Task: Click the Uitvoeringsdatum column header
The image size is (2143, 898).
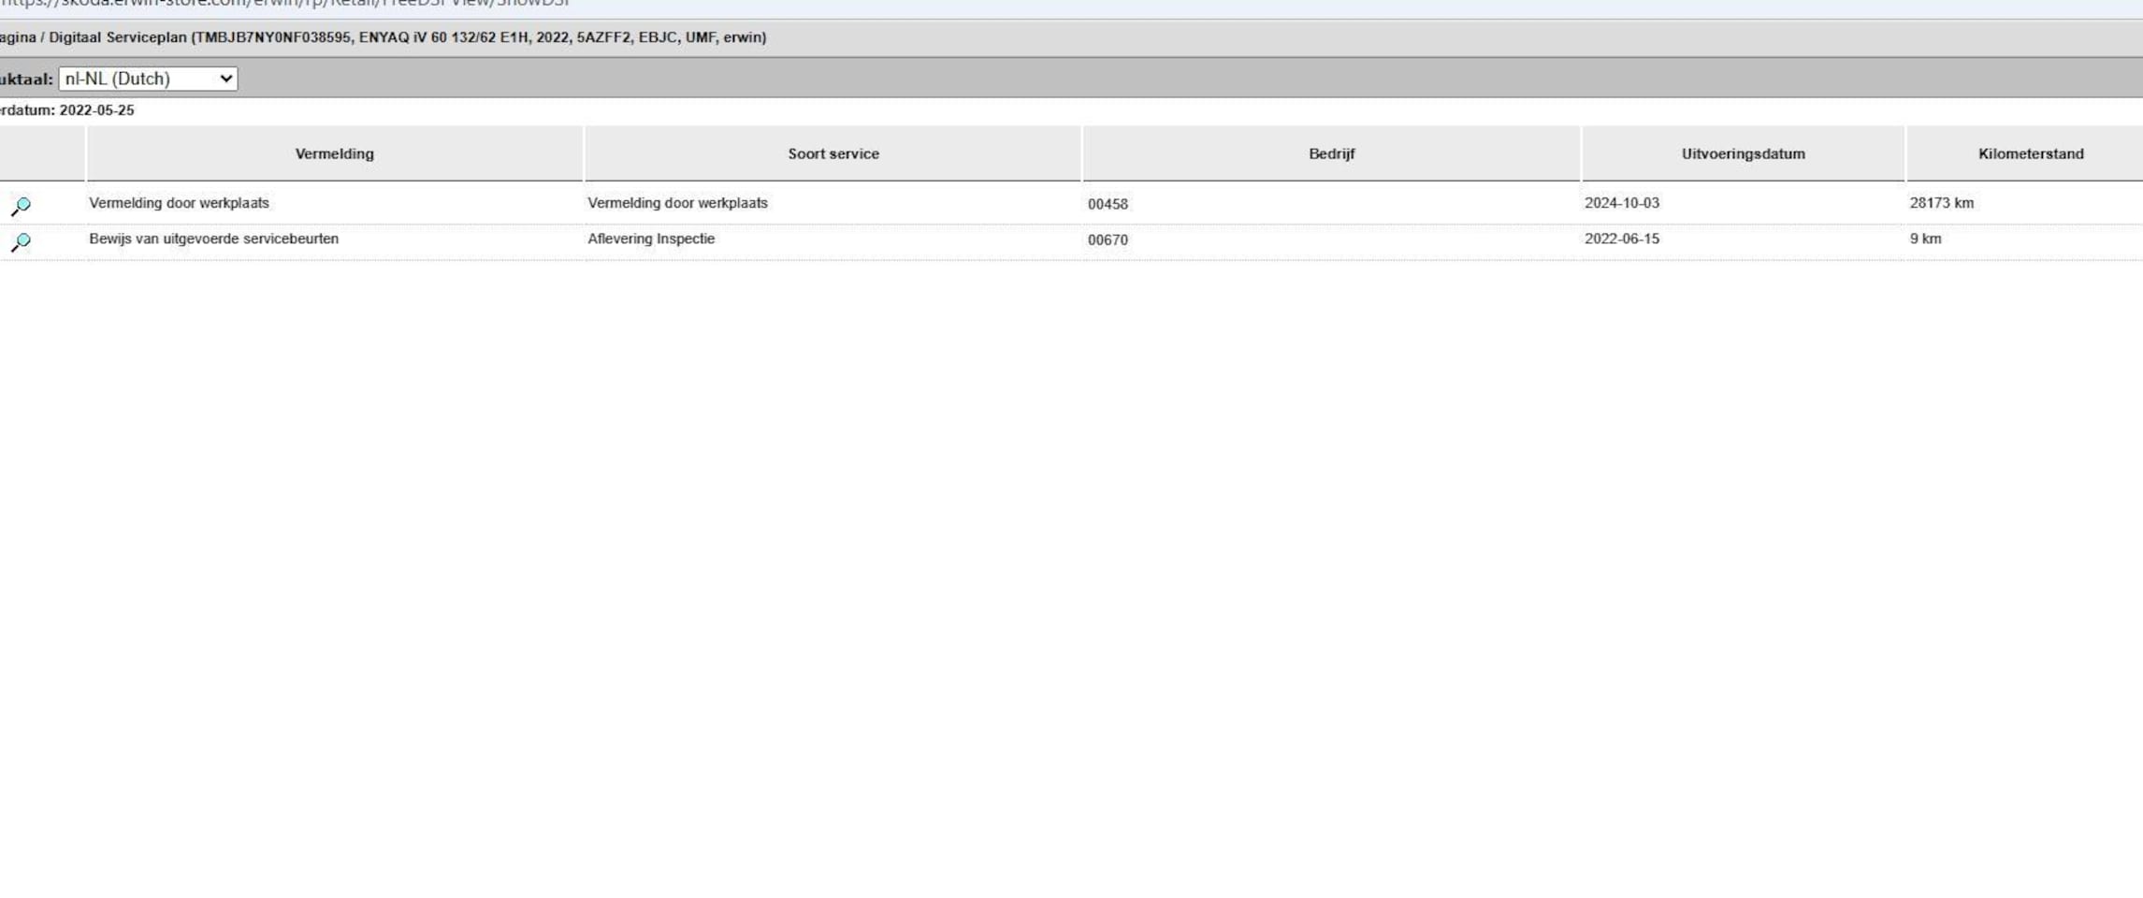Action: pos(1743,153)
